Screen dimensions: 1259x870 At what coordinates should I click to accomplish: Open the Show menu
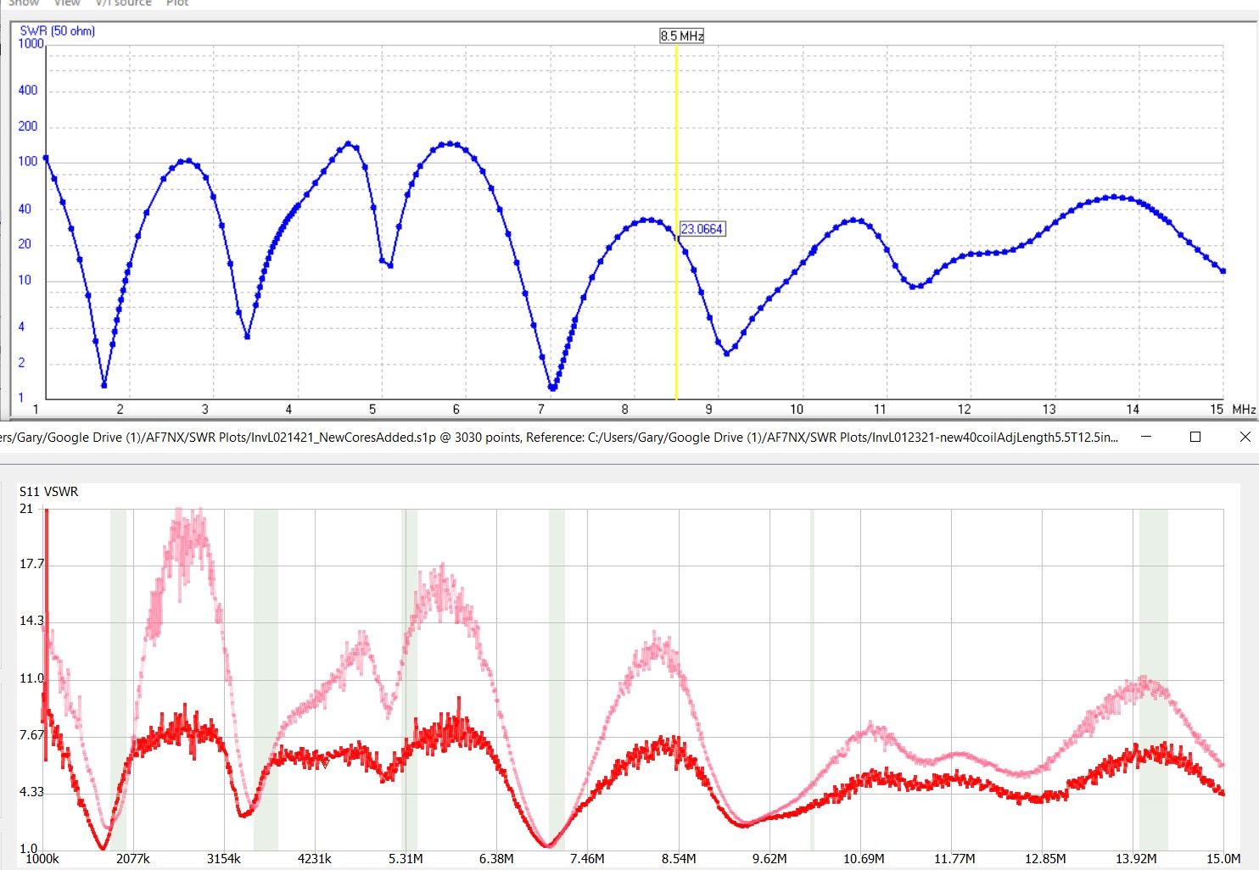(x=24, y=3)
